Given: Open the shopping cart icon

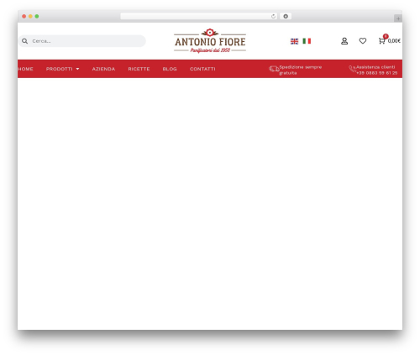Looking at the screenshot, I should (381, 41).
